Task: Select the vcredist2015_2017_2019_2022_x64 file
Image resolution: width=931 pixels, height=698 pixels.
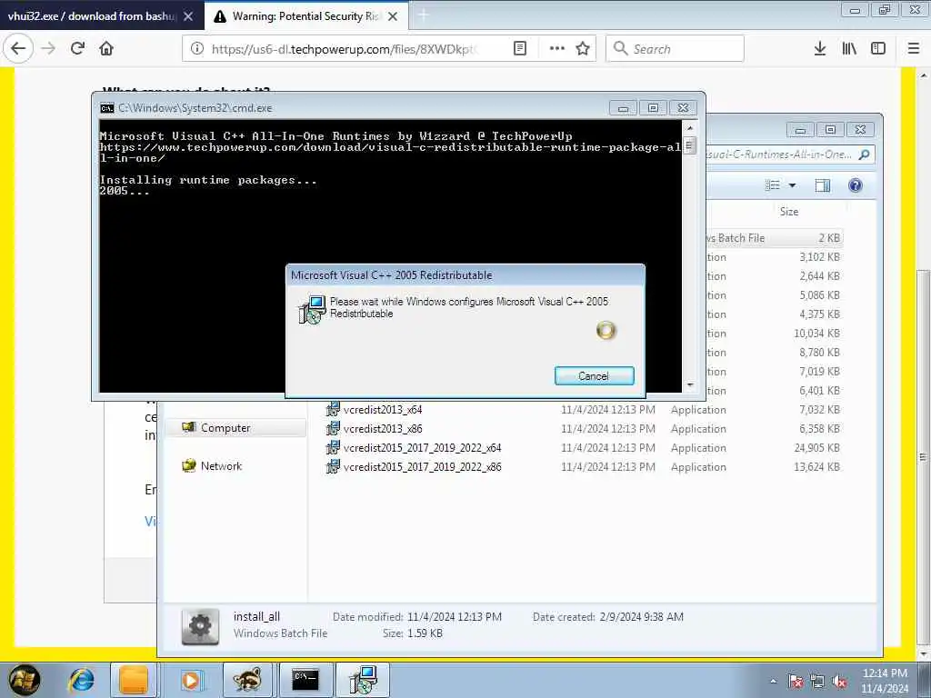Action: coord(422,447)
